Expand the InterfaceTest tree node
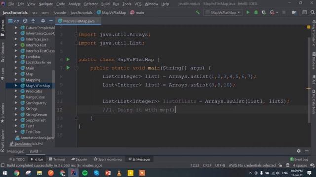Image resolution: width=316 pixels, height=177 pixels. click(16, 45)
